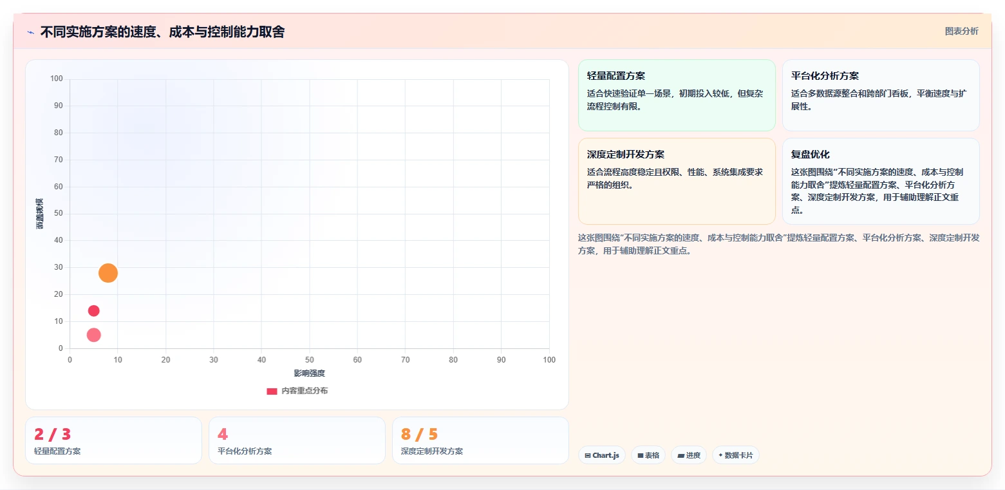Select the orange bubble on the chart
Image resolution: width=1005 pixels, height=490 pixels.
click(108, 273)
